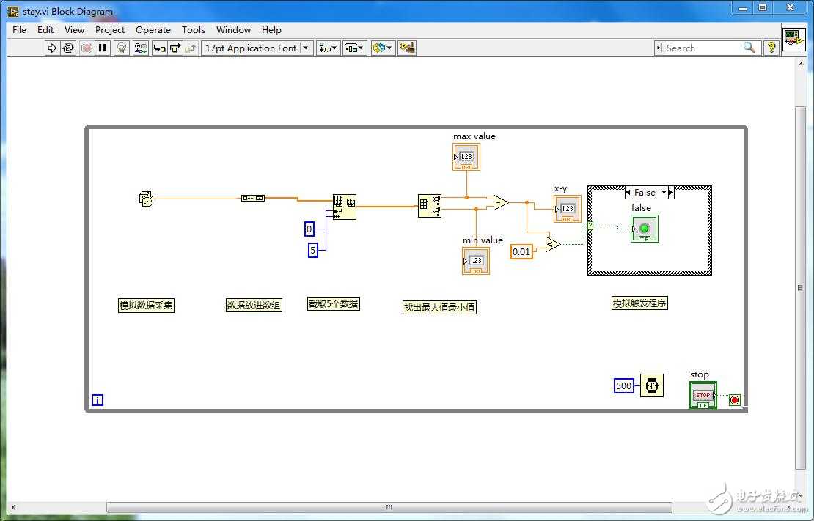
Task: Click the VI icon in top-right corner
Action: coord(793,40)
